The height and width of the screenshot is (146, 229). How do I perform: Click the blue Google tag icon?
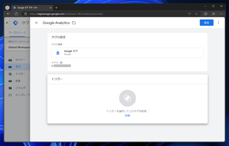(58, 53)
